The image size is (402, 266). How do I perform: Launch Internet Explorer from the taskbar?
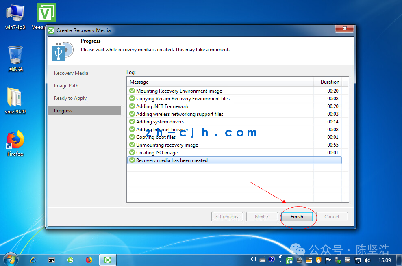(33, 260)
